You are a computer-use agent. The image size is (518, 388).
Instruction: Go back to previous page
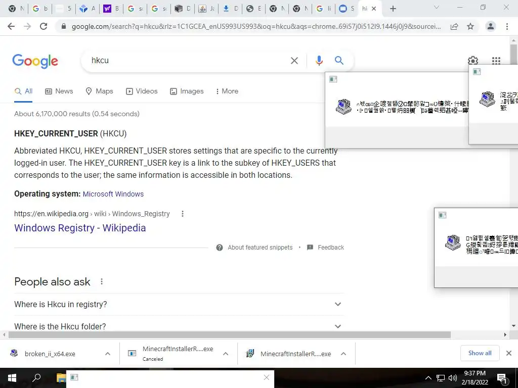point(11,26)
